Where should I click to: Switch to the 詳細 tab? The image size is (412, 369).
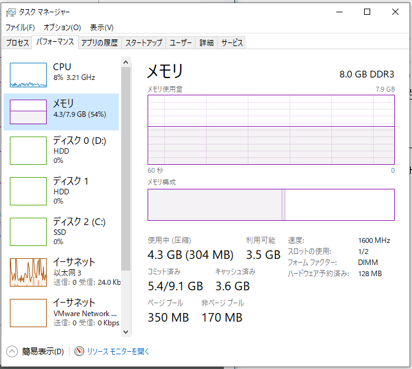pyautogui.click(x=206, y=42)
